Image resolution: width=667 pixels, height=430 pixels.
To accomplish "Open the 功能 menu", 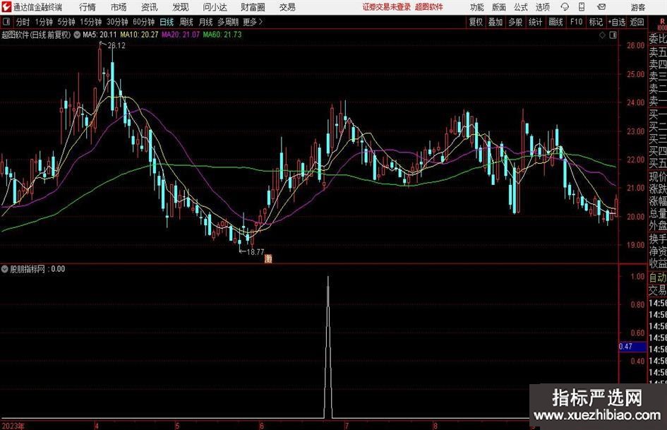I will click(477, 7).
